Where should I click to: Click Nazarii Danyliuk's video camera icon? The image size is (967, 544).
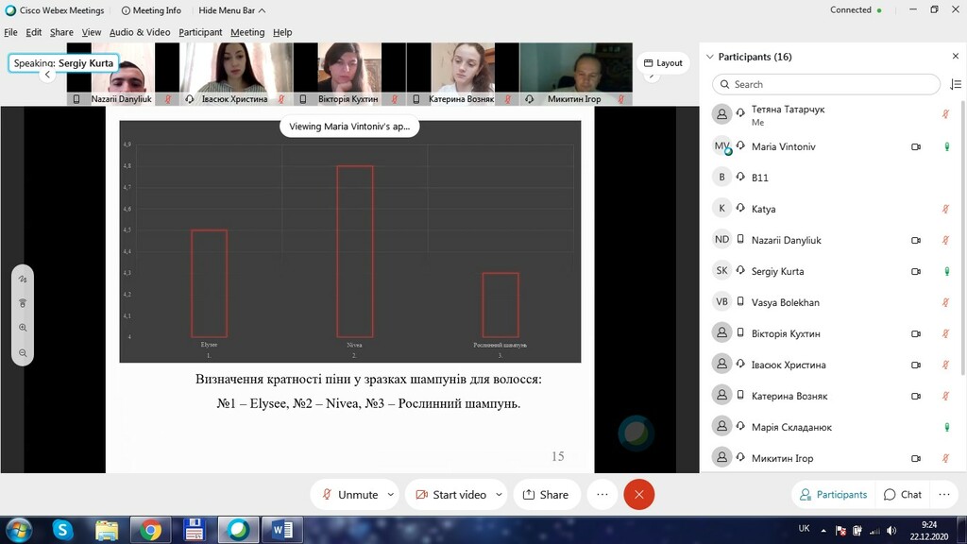[916, 241]
